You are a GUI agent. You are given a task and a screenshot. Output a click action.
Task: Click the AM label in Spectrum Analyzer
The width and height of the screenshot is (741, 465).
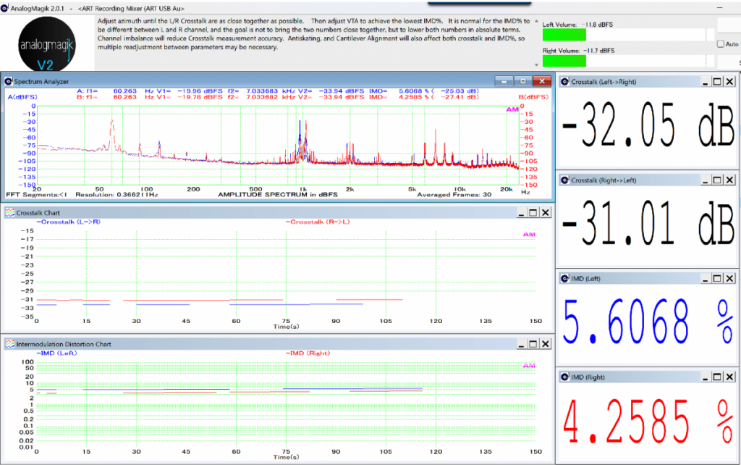[x=512, y=109]
